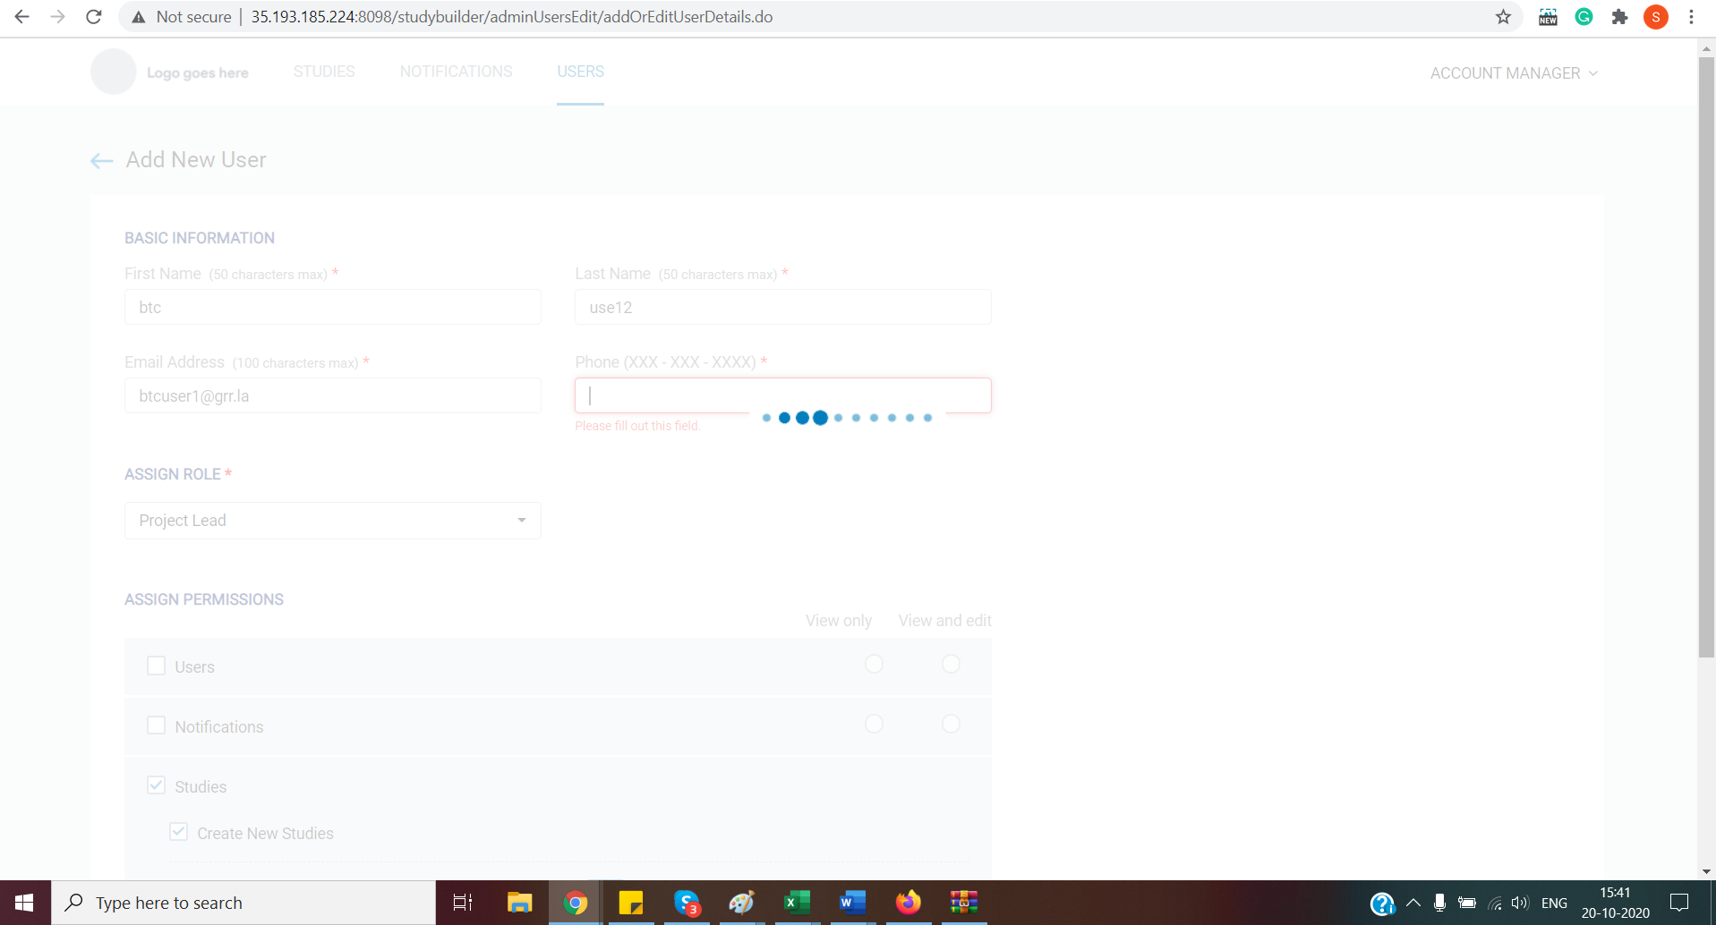
Task: Switch to the STUDIES tab
Action: [x=323, y=72]
